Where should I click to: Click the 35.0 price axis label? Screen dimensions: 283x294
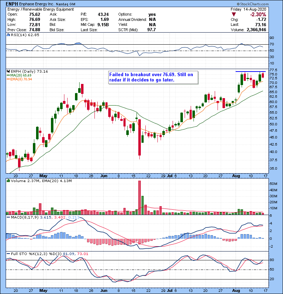click(273, 168)
